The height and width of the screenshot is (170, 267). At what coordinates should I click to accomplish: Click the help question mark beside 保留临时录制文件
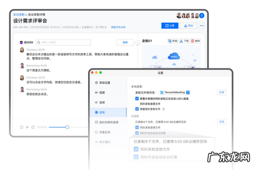coord(164,109)
